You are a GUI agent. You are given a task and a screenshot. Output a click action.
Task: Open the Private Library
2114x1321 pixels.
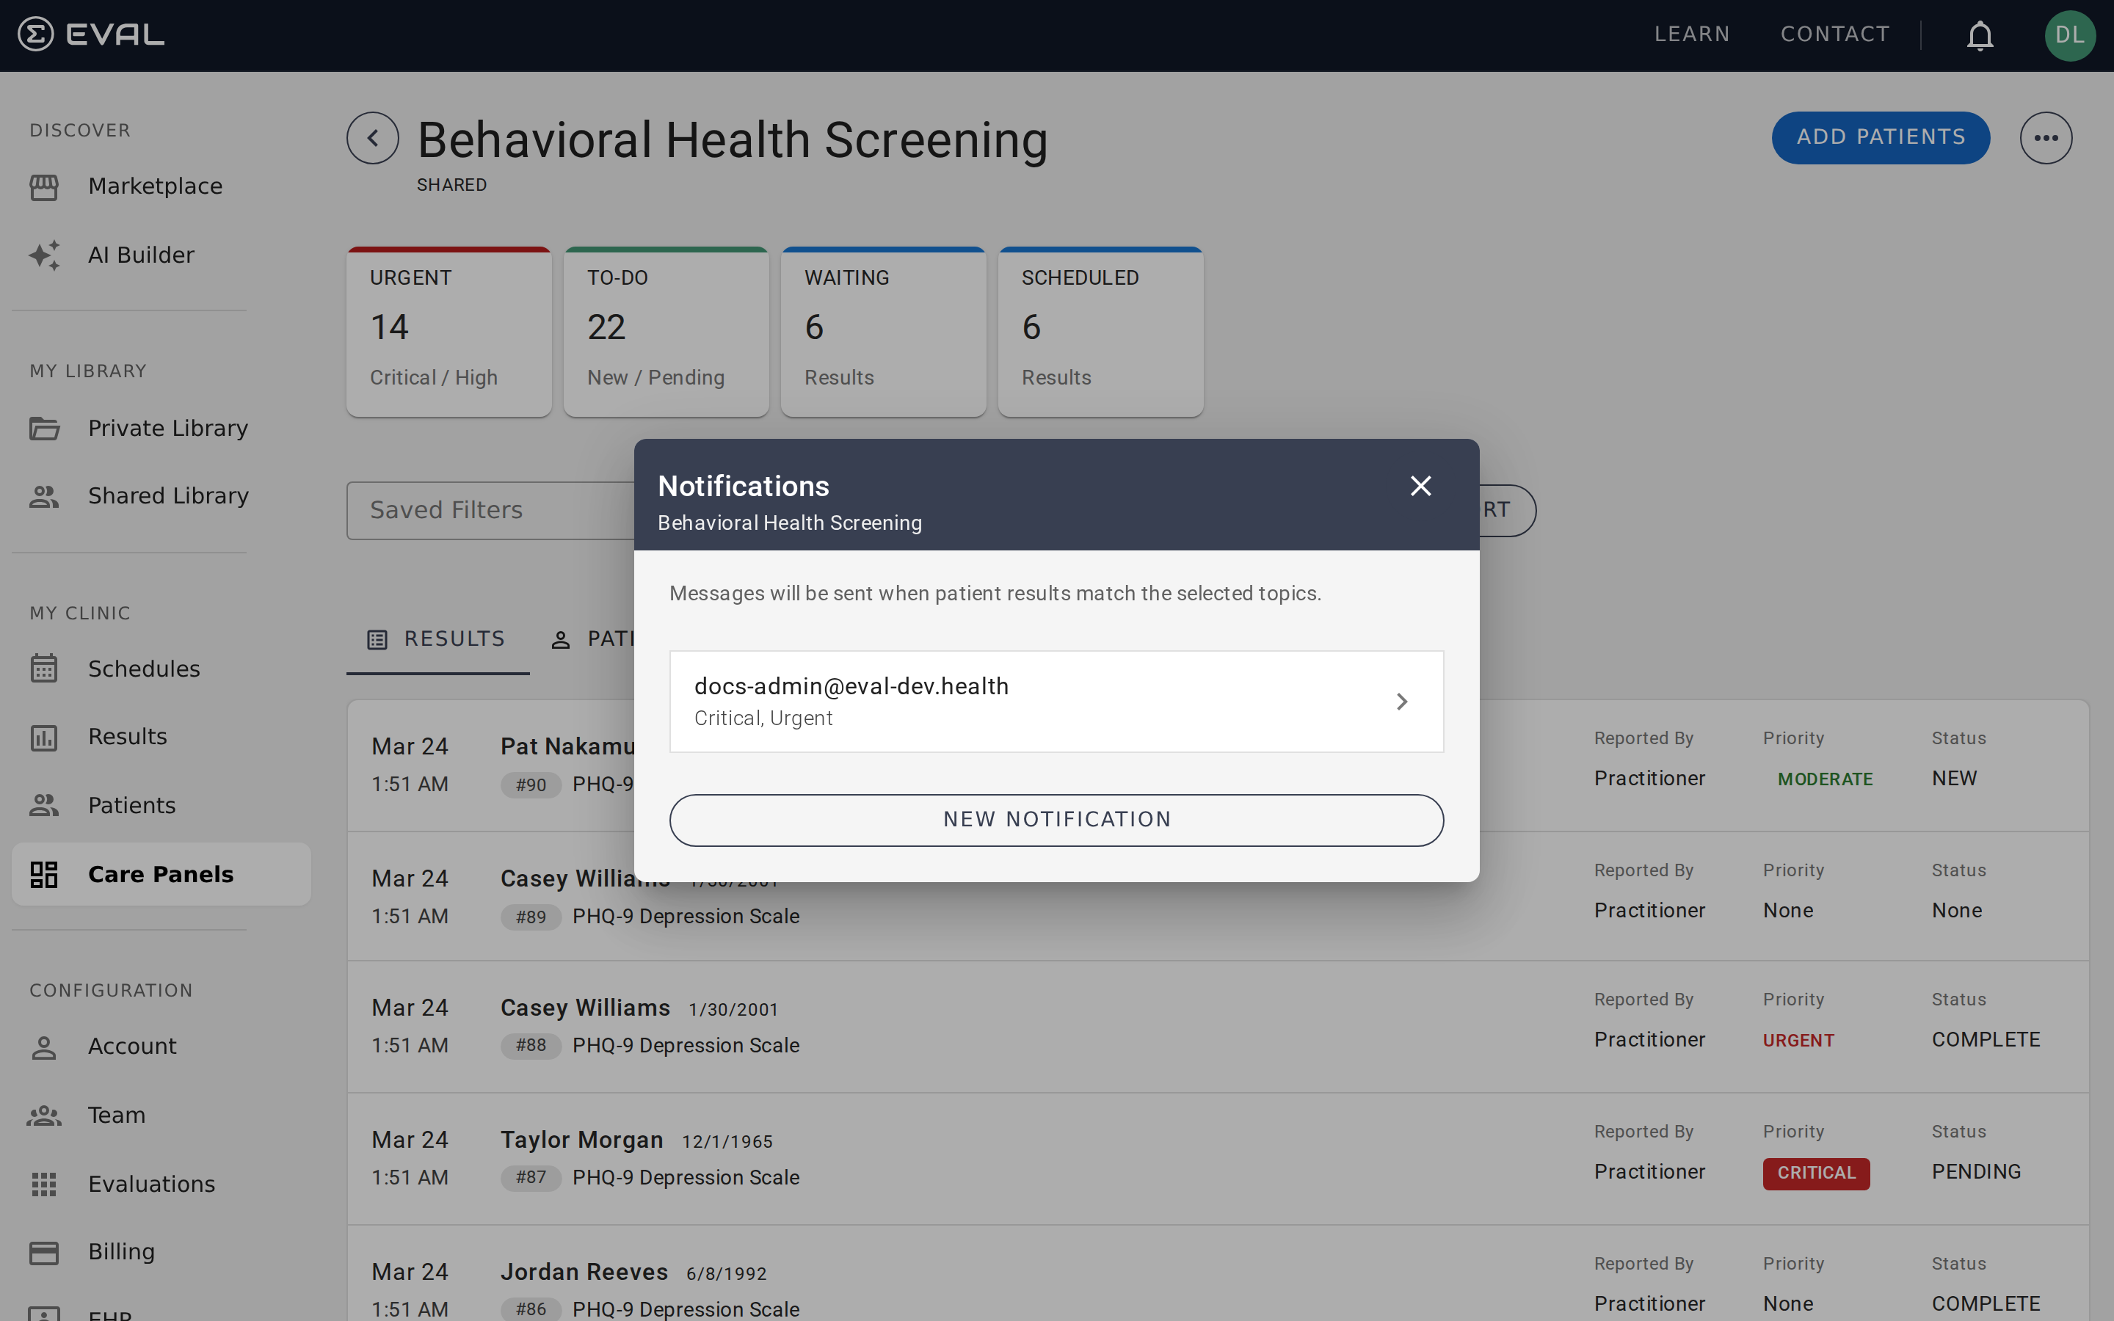(x=167, y=427)
